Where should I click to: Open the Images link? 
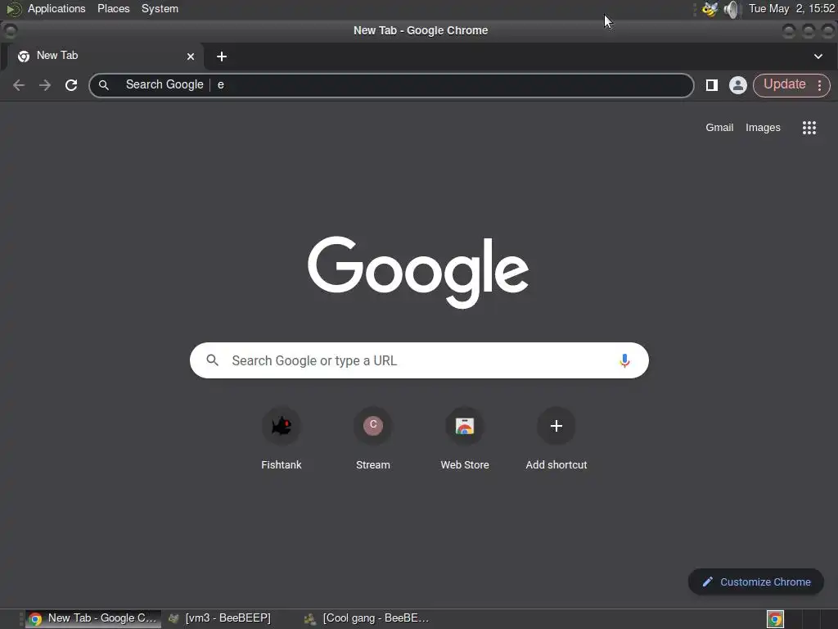pos(763,127)
